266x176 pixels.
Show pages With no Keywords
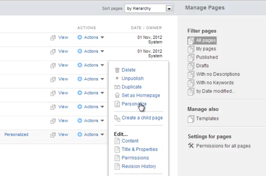point(215,83)
